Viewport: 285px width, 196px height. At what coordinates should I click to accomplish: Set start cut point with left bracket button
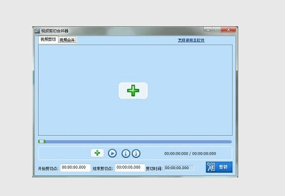tap(126, 153)
